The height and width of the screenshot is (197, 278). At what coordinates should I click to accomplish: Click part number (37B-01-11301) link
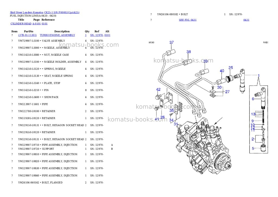point(27,35)
